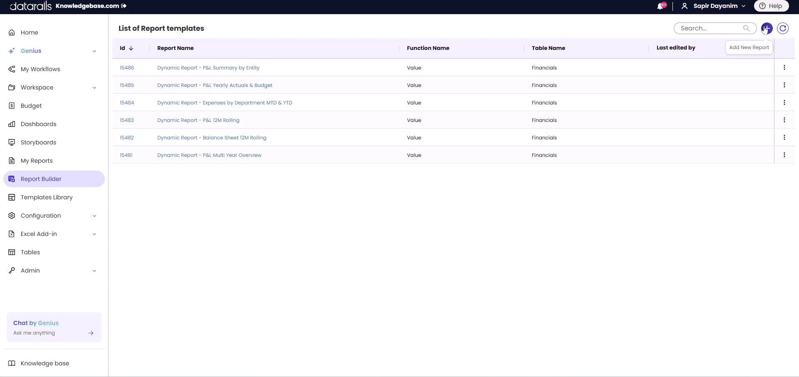This screenshot has height=377, width=799.
Task: Click report Id 15481 link
Action: tap(126, 155)
